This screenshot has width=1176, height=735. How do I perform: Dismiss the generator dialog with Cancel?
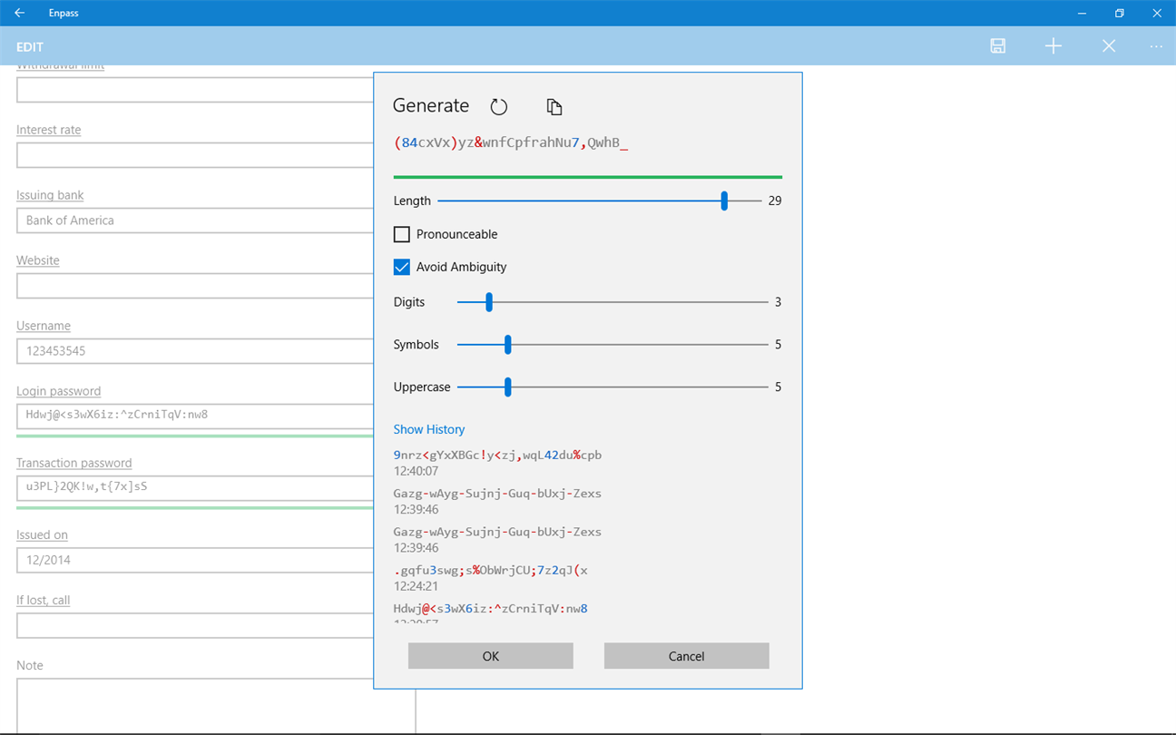pos(687,656)
